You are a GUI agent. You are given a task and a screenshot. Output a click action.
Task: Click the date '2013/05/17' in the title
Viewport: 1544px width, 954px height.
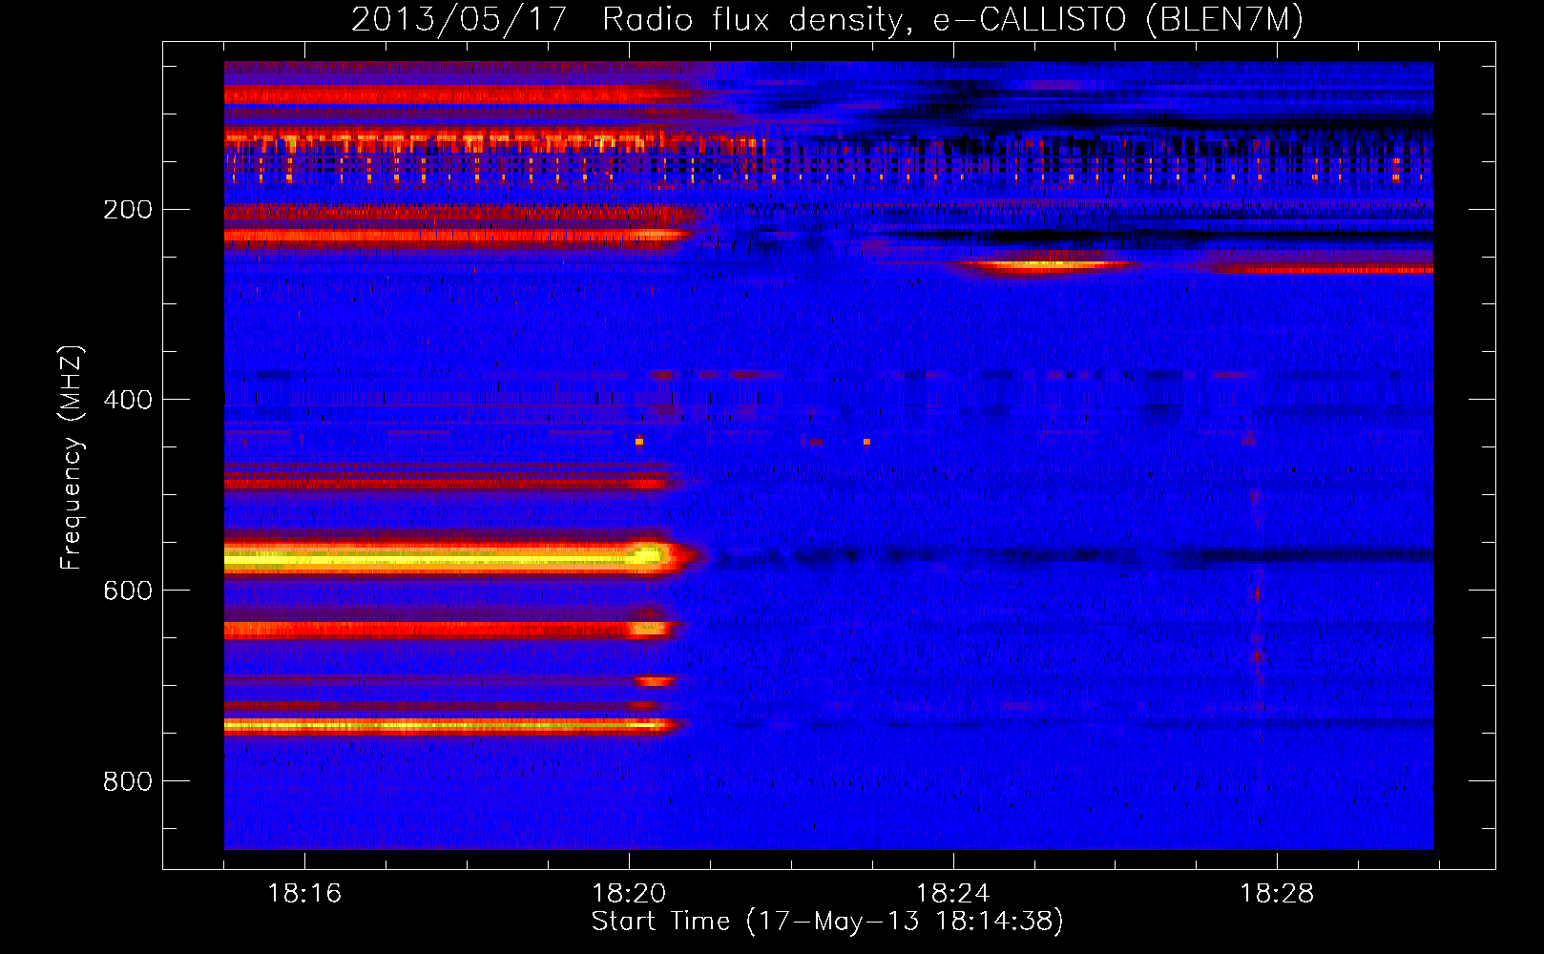tap(459, 20)
